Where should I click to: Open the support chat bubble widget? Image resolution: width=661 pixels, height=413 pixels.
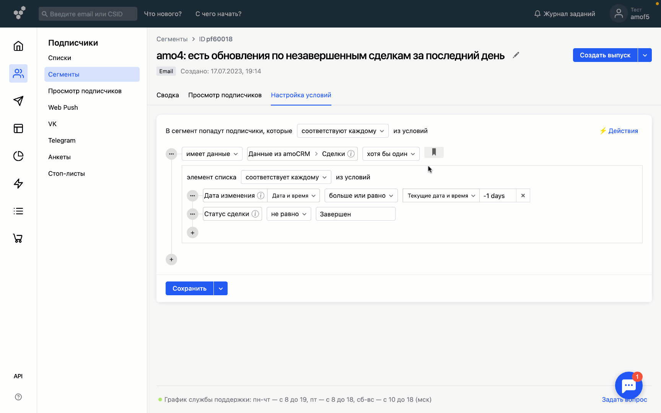click(x=628, y=385)
